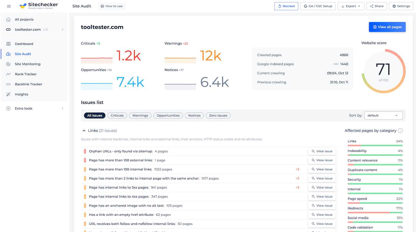Click the Backlink Tracker link icon

tap(8, 84)
